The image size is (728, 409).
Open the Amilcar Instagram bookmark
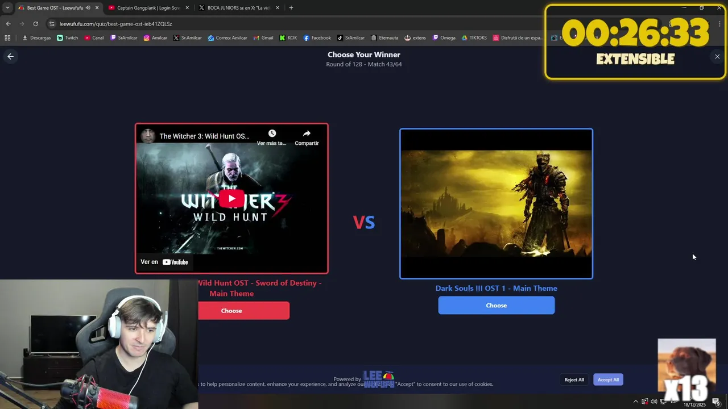(x=155, y=38)
